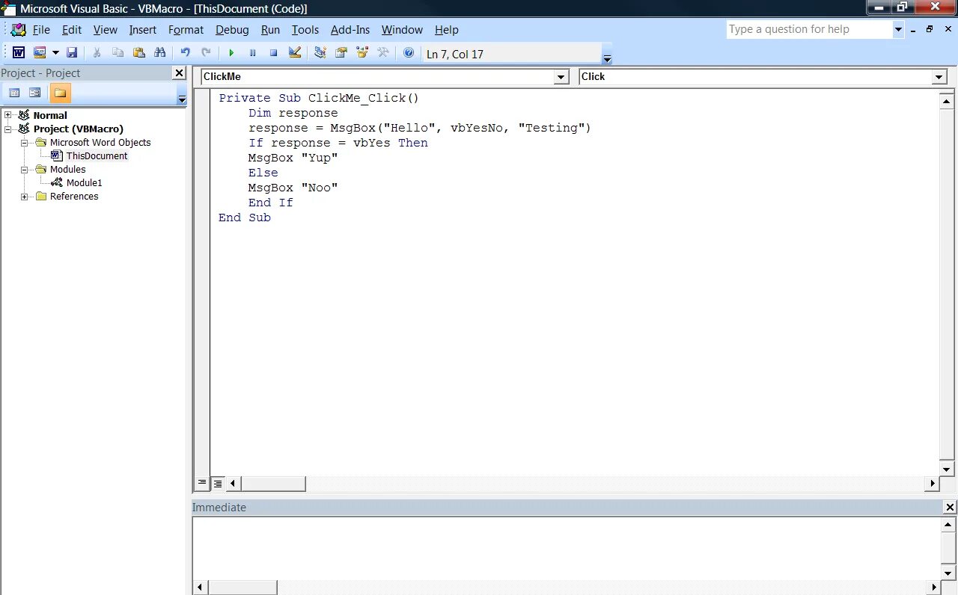Click the Undo arrow icon
The width and height of the screenshot is (958, 595).
[185, 53]
